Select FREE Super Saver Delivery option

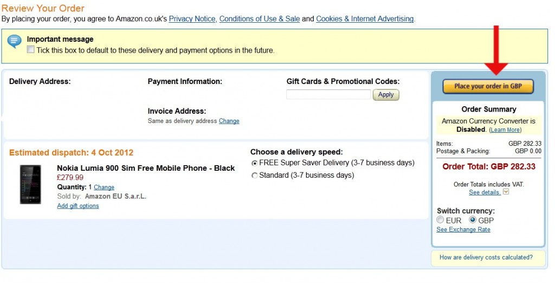255,163
